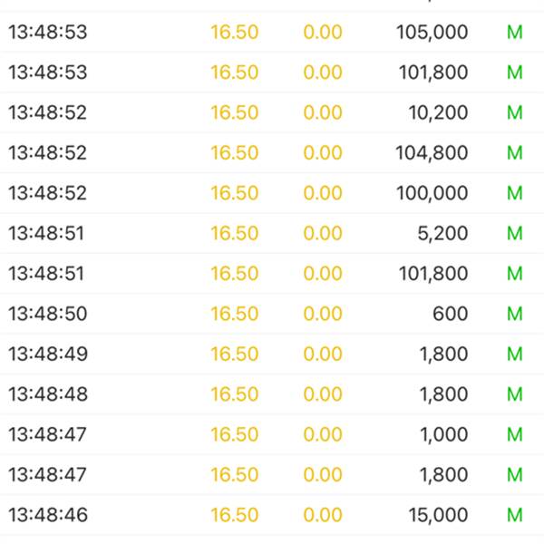Open the trade with 104,800 volume

432,152
